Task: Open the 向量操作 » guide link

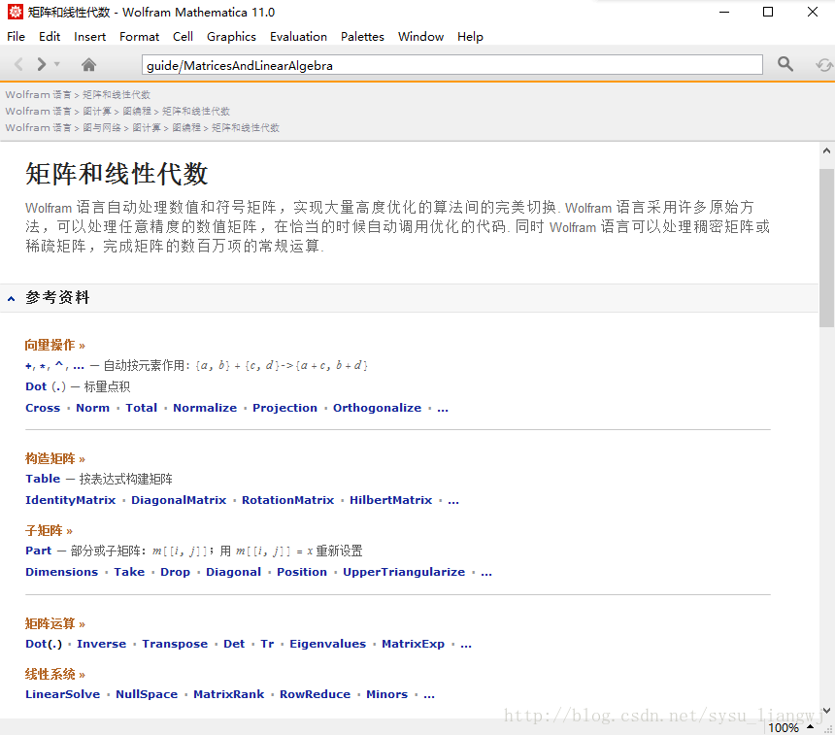Action: [54, 345]
